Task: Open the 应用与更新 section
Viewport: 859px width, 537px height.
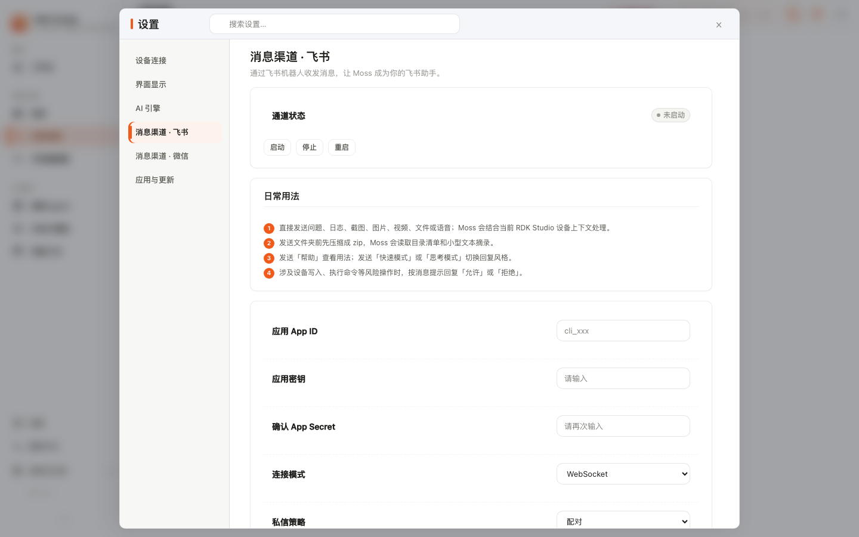Action: (x=175, y=180)
